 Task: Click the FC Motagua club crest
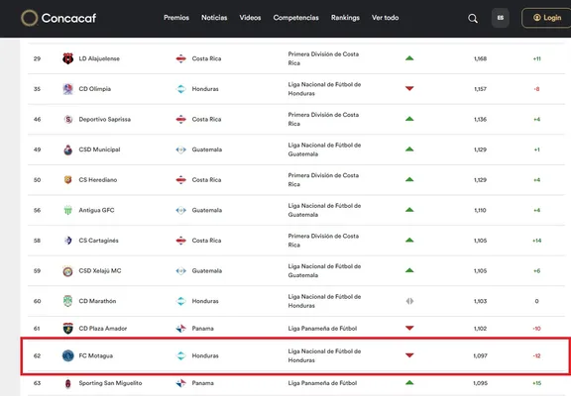click(68, 355)
